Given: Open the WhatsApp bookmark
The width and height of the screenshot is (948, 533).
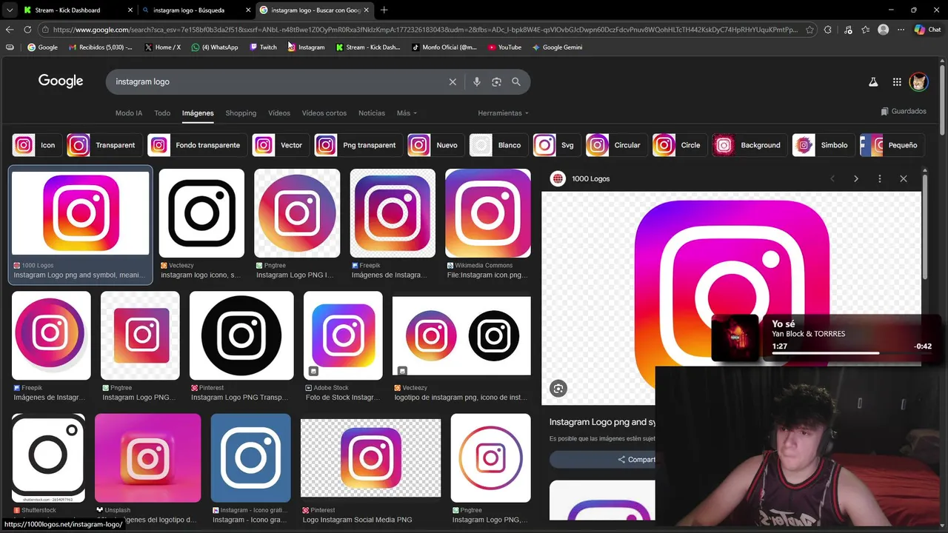Looking at the screenshot, I should coord(215,47).
